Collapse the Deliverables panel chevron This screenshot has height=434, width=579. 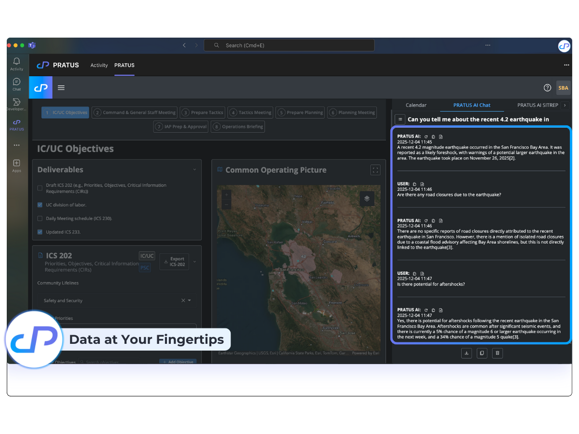click(194, 170)
